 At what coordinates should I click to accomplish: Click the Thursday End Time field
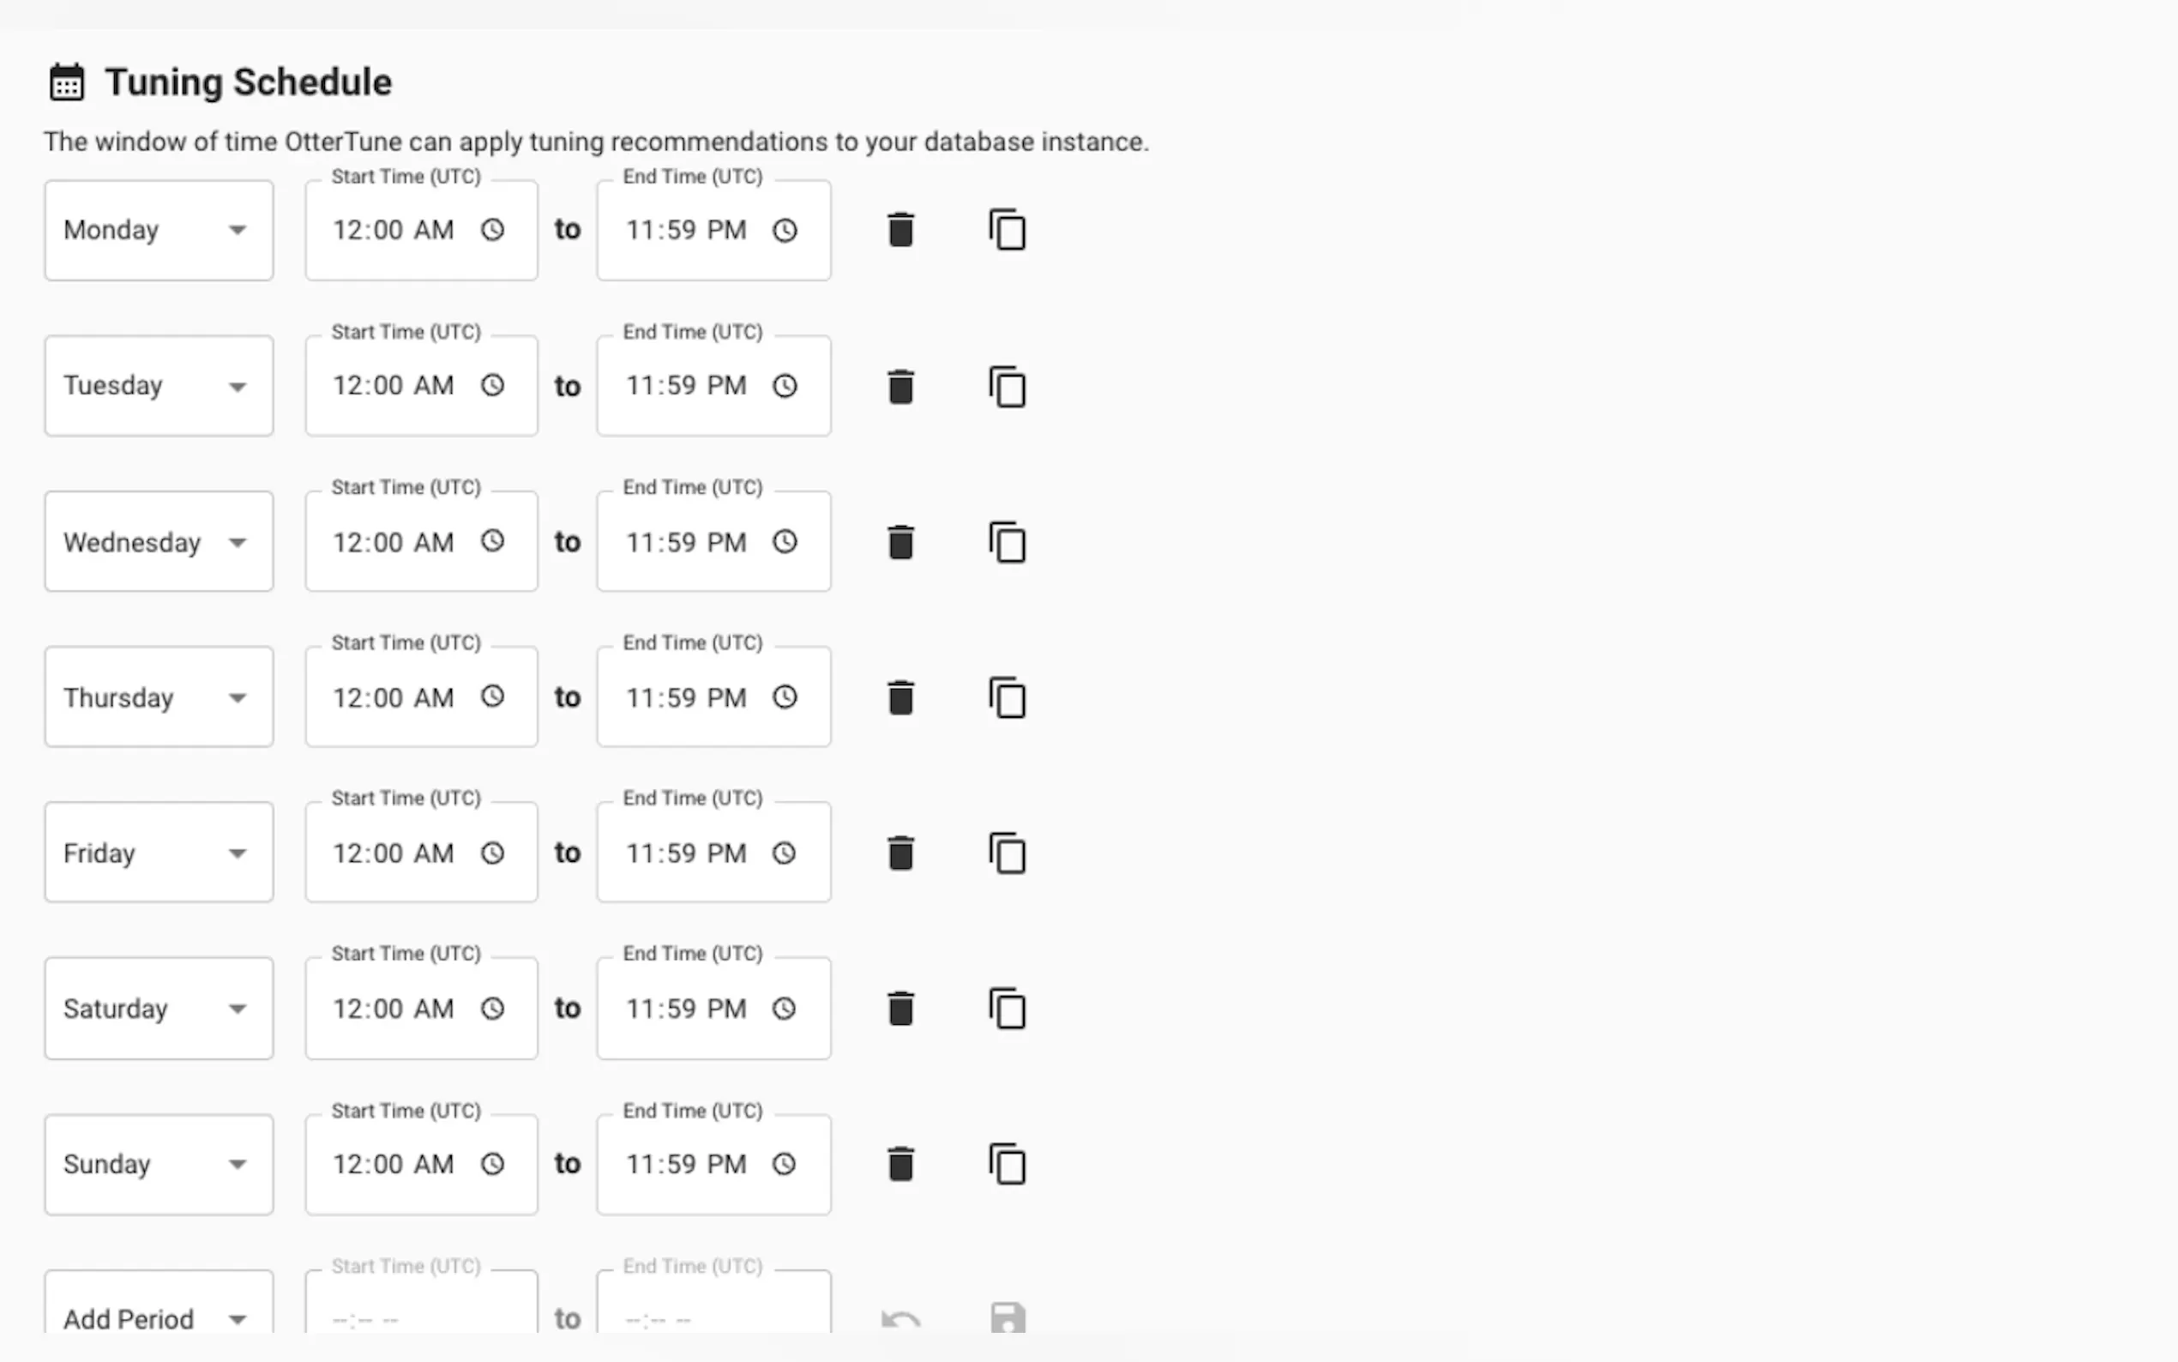[x=688, y=698]
